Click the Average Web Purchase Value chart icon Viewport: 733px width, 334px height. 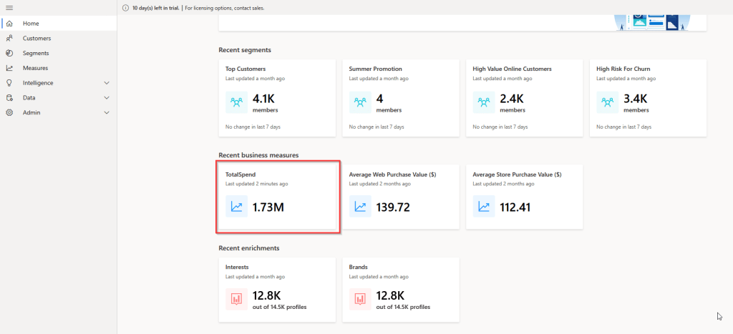361,207
